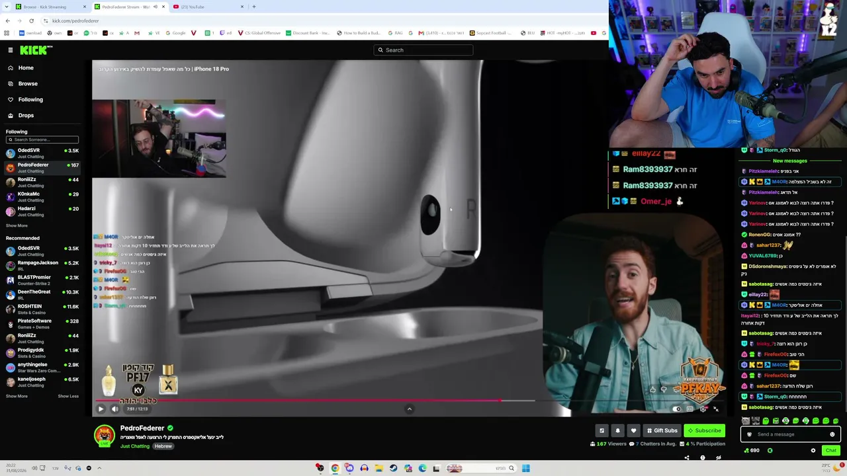Click the clip icon button beside the bell
847x476 pixels.
pos(602,430)
